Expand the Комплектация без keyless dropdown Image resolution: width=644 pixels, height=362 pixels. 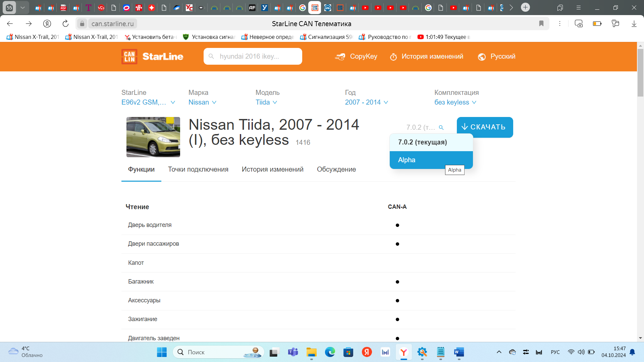click(455, 102)
